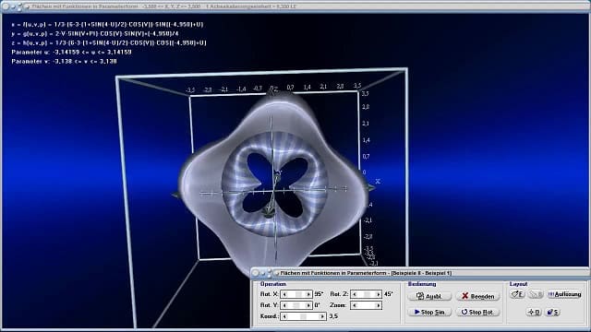The height and width of the screenshot is (332, 591).
Task: Click the X axis label in plot
Action: pyautogui.click(x=378, y=182)
